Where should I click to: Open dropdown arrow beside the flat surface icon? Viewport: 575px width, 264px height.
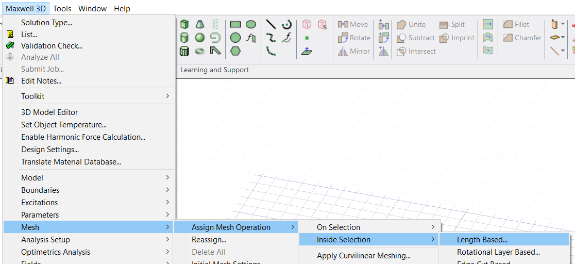pyautogui.click(x=563, y=38)
